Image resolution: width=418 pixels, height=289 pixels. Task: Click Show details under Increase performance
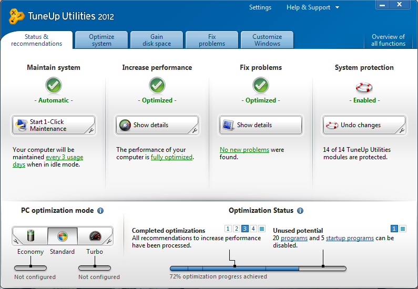click(x=157, y=125)
